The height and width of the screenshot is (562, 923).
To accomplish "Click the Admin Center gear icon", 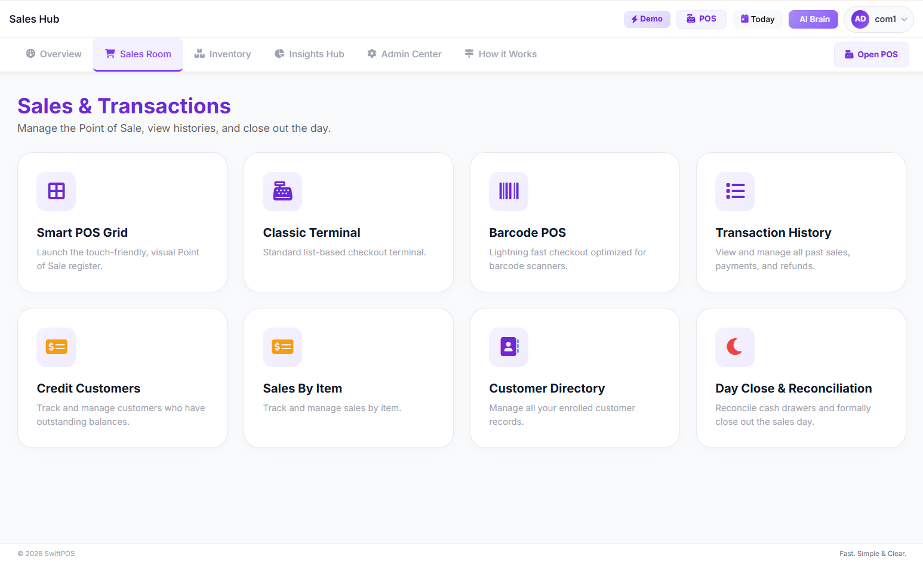I will coord(372,54).
